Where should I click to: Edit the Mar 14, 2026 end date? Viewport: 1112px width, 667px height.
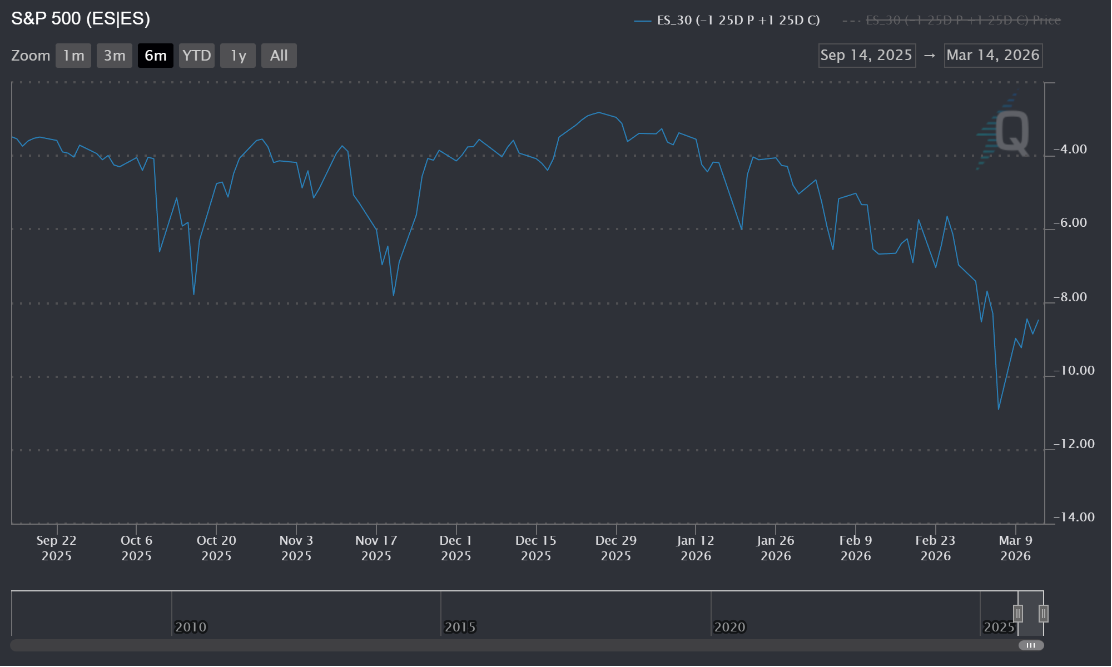pos(993,56)
